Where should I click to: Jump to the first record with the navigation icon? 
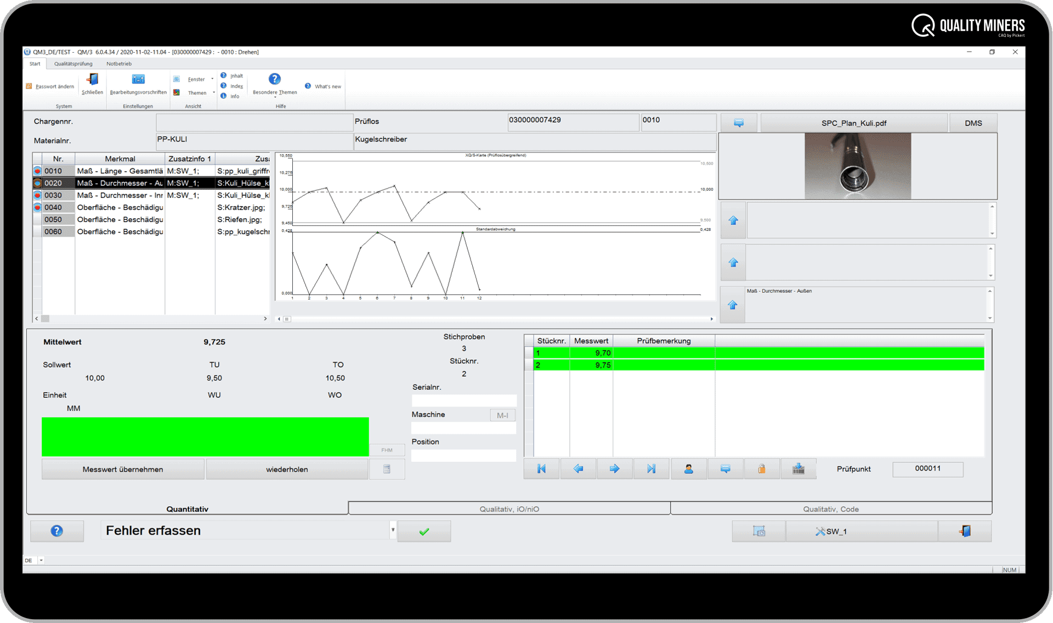pyautogui.click(x=541, y=468)
